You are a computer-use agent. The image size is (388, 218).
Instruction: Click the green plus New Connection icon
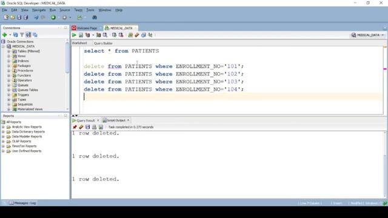[x=4, y=35]
